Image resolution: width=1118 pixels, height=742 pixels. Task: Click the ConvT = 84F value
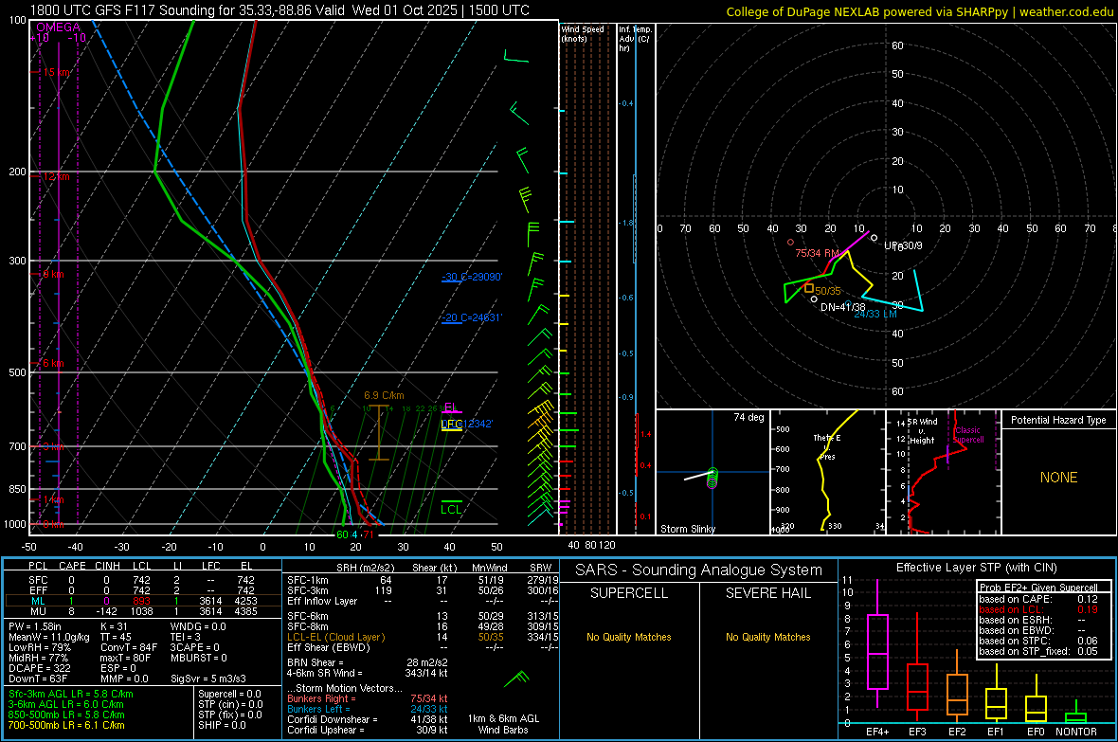point(129,647)
